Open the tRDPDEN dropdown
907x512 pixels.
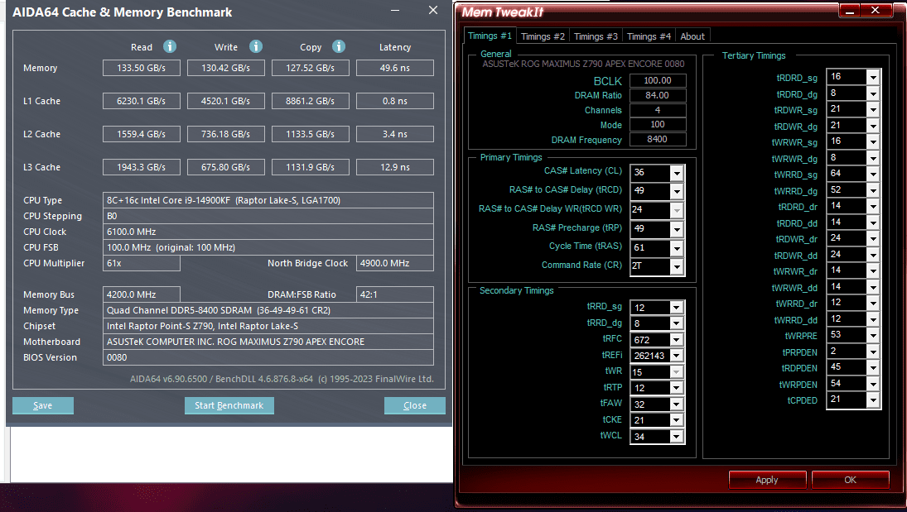pyautogui.click(x=873, y=367)
